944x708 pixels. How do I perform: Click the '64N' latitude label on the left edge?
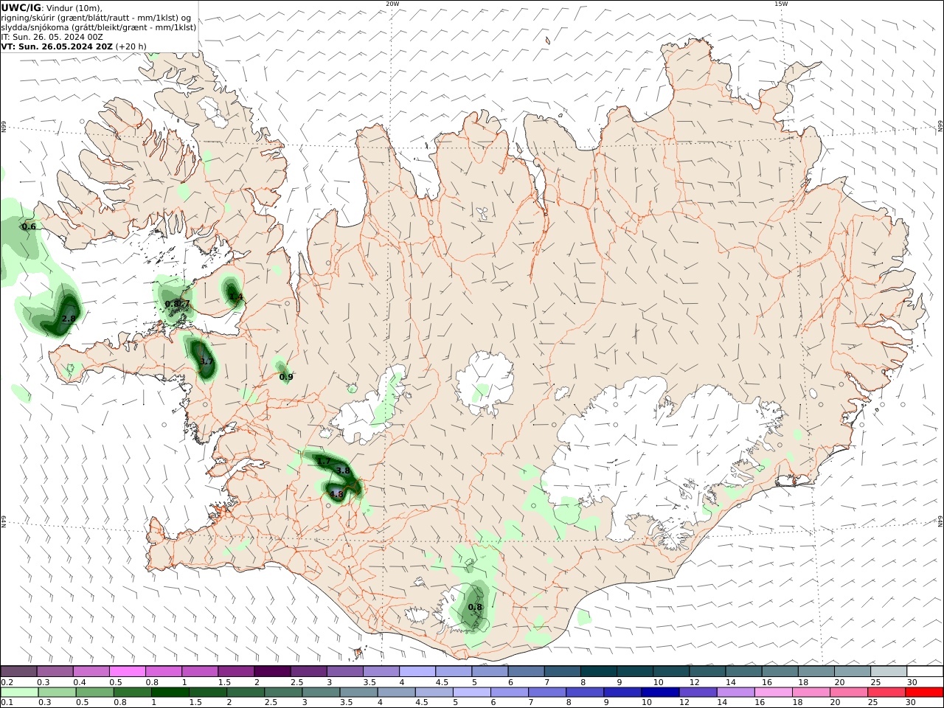coord(3,521)
